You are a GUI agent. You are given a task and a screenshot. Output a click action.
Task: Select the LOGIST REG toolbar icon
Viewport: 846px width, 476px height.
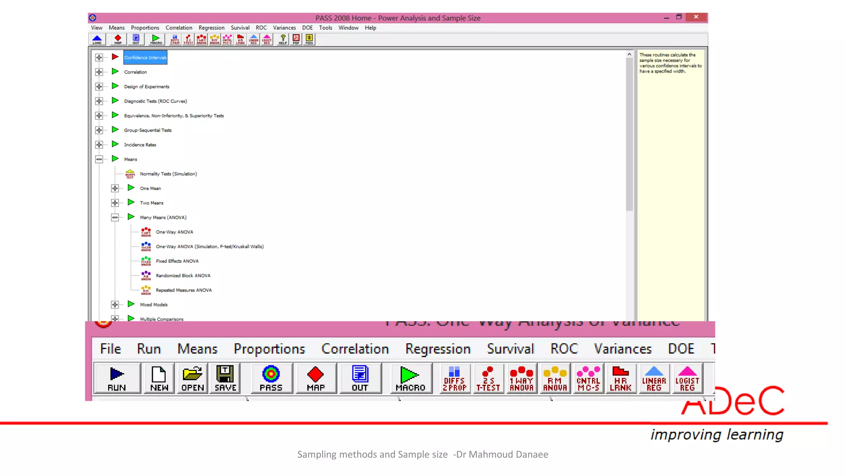coord(687,378)
